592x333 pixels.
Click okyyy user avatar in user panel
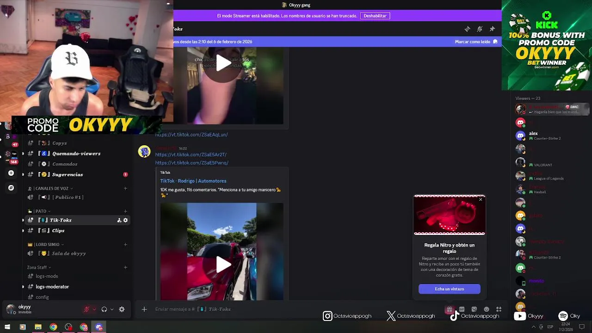click(11, 309)
